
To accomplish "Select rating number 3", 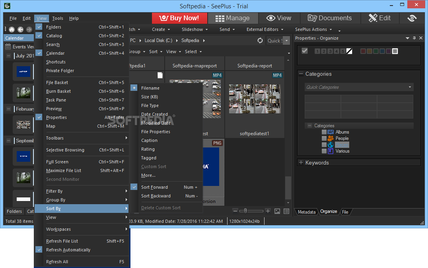I will (330, 51).
